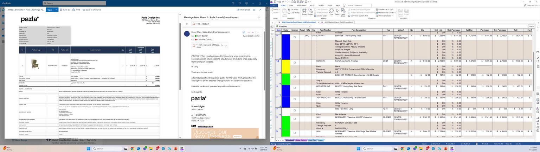Viewport: 540px width, 152px height.
Task: Open the Cover Page sheet tab
Action: [x=312, y=140]
